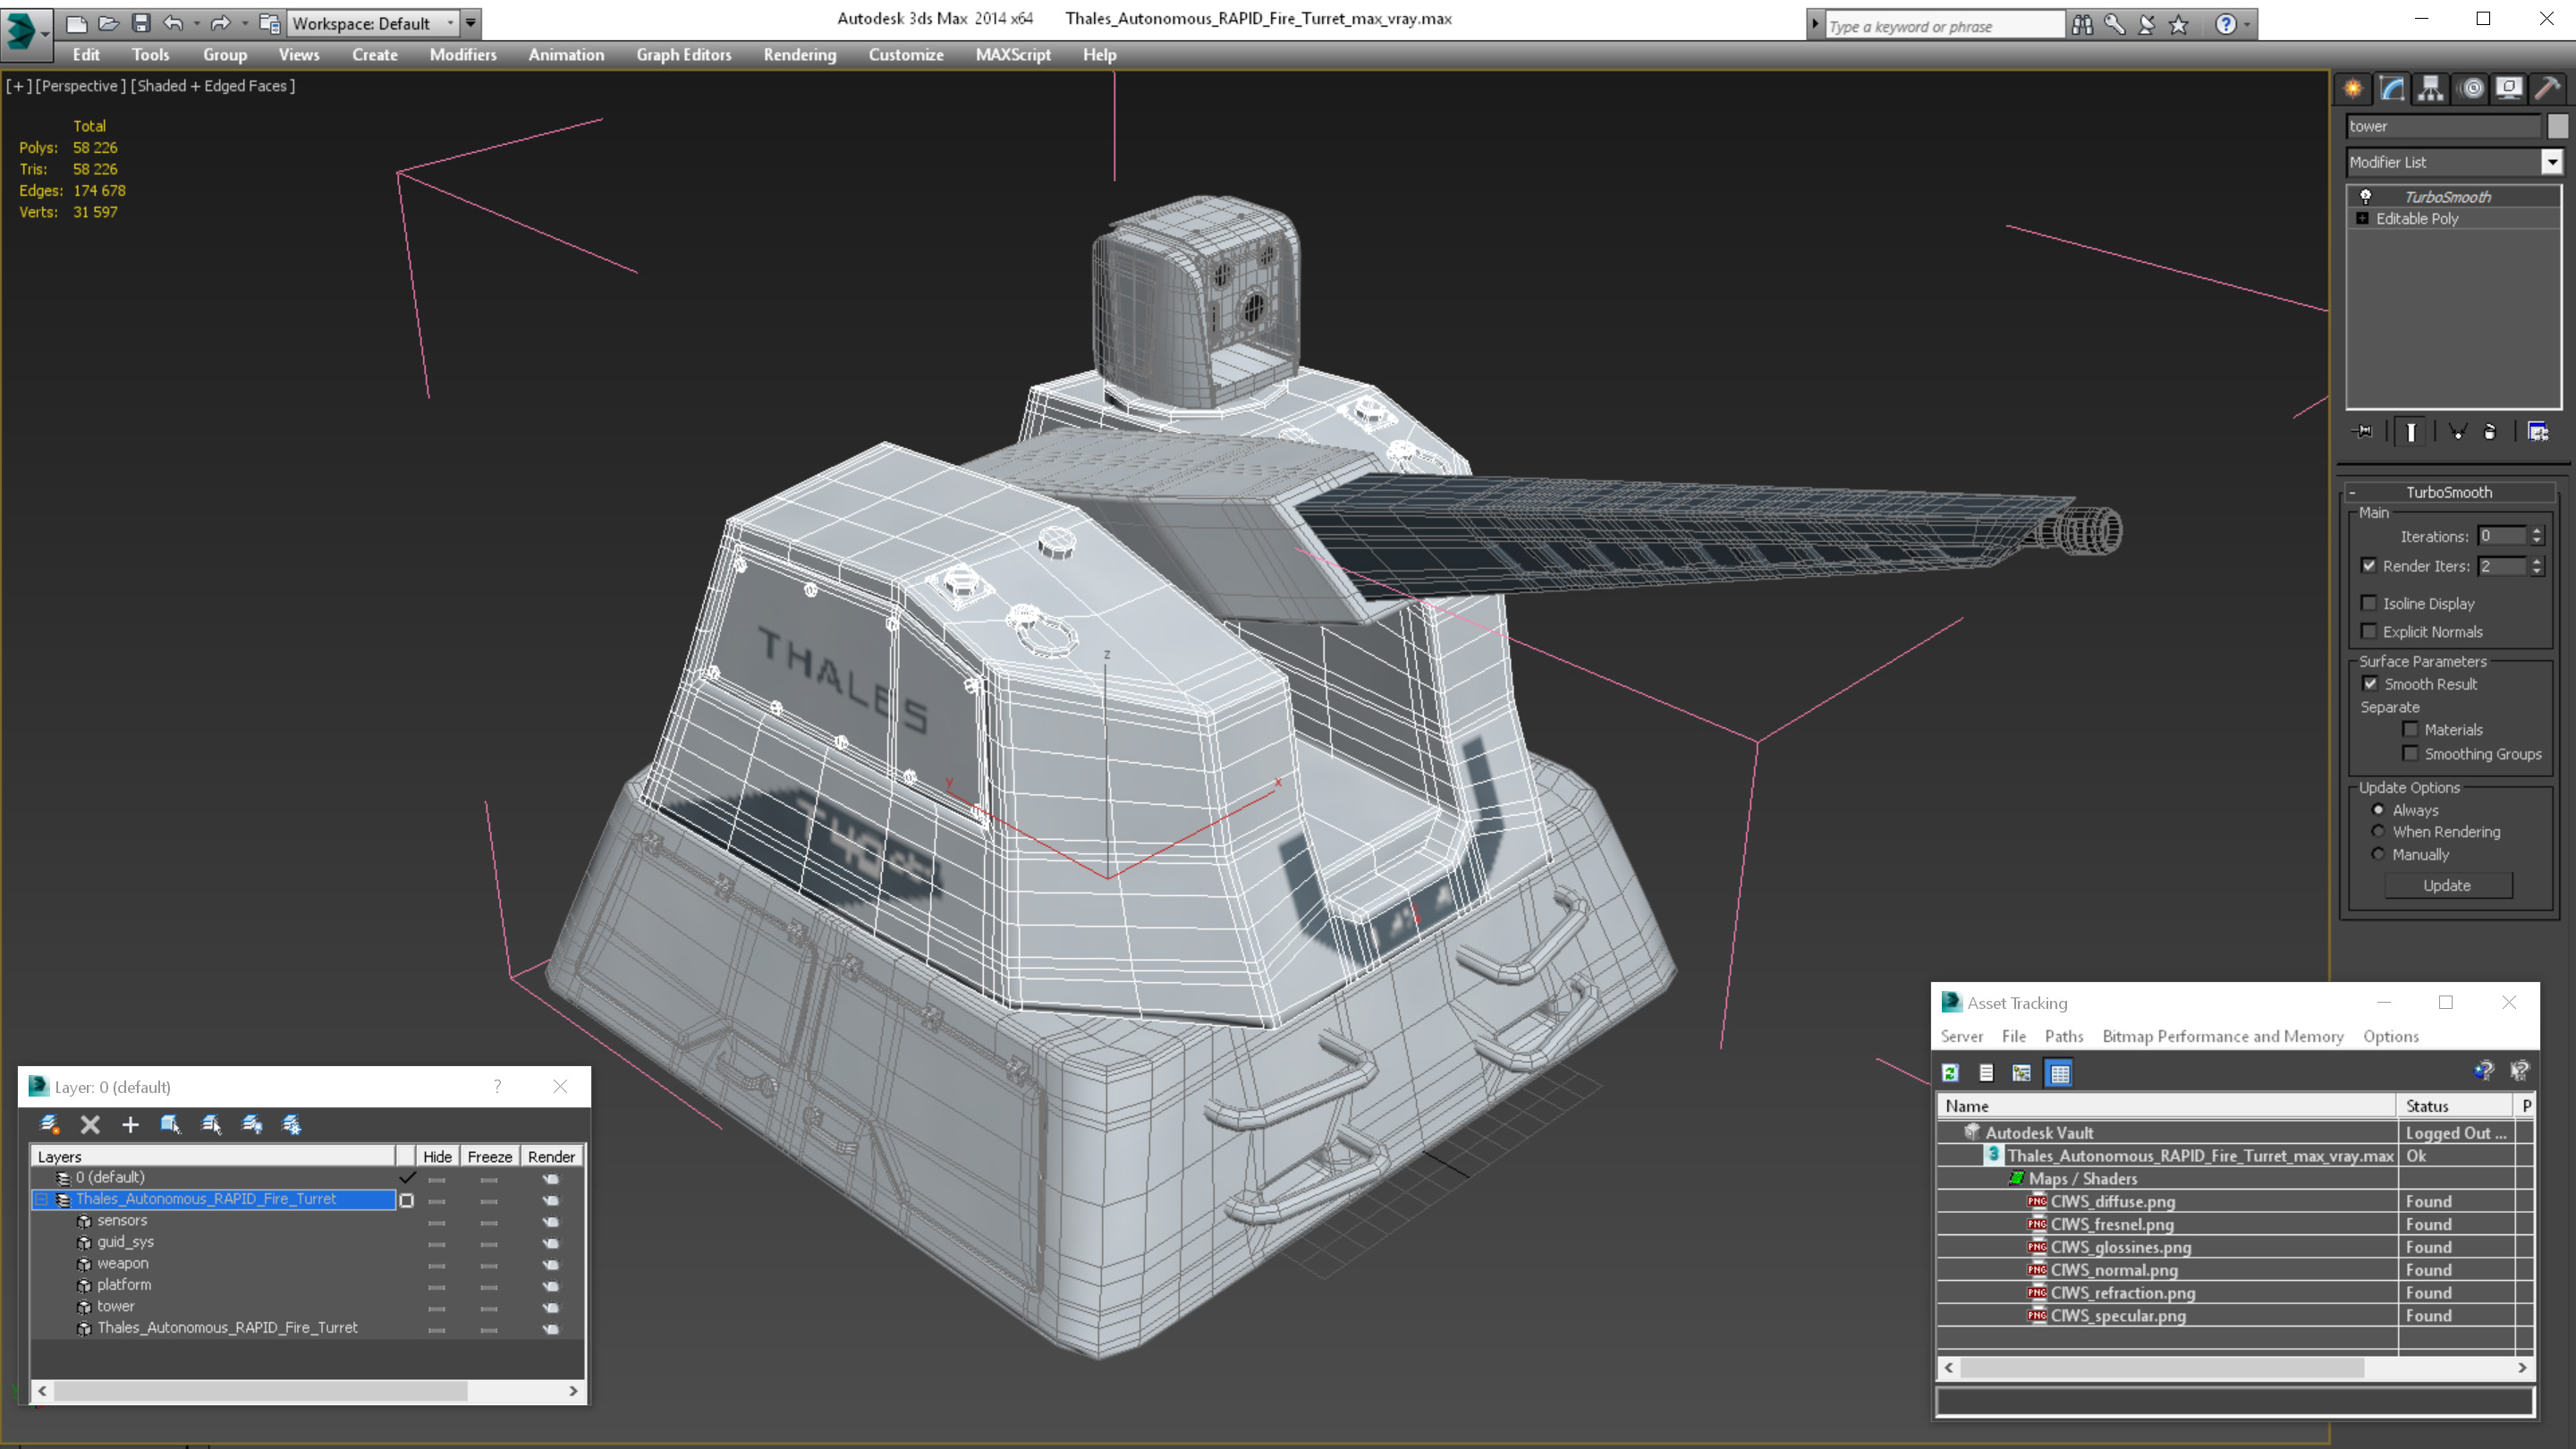
Task: Toggle TurboSmooth modifier lightbulb on/off
Action: (2366, 197)
